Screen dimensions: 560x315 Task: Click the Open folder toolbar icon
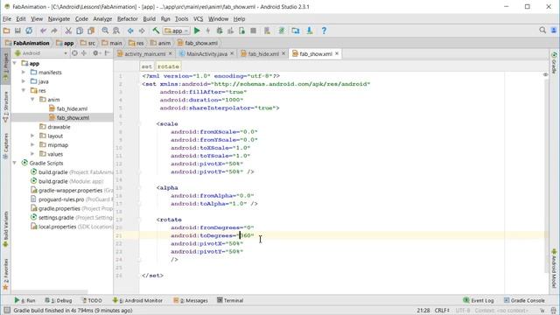(x=6, y=31)
